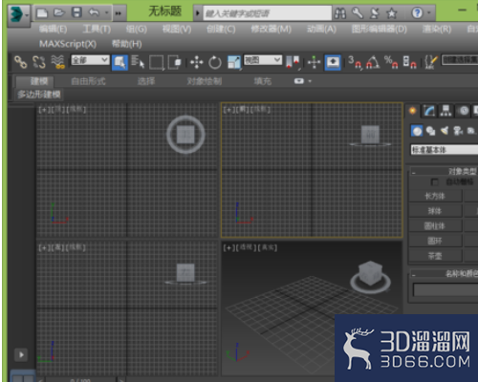
Task: Choose the Shapes category icon
Action: click(431, 131)
